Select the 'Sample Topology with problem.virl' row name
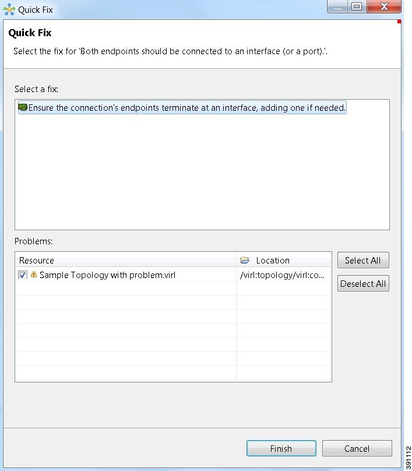The width and height of the screenshot is (412, 471). [107, 275]
